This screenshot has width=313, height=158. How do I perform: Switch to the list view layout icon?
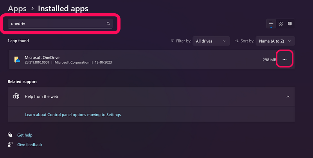pos(271,24)
